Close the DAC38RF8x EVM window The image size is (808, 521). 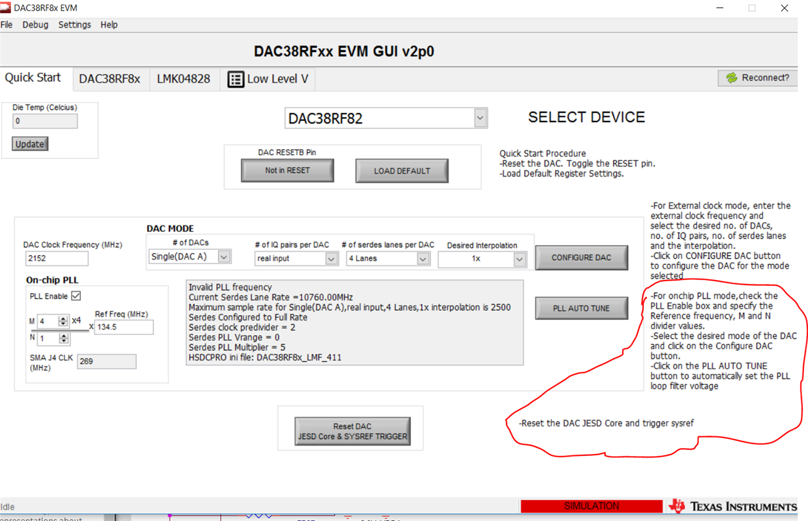784,9
